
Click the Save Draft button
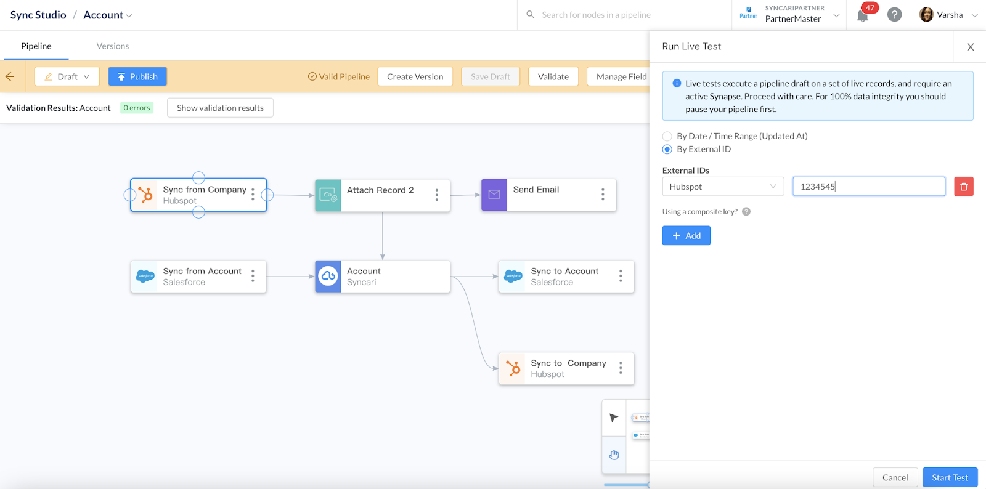491,76
